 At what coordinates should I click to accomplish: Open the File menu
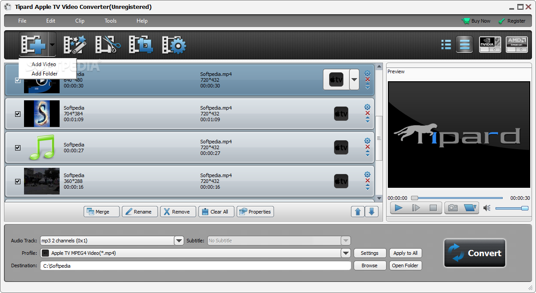coord(22,21)
